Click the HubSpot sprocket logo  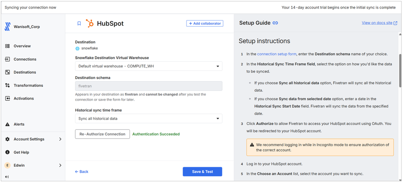pos(90,23)
